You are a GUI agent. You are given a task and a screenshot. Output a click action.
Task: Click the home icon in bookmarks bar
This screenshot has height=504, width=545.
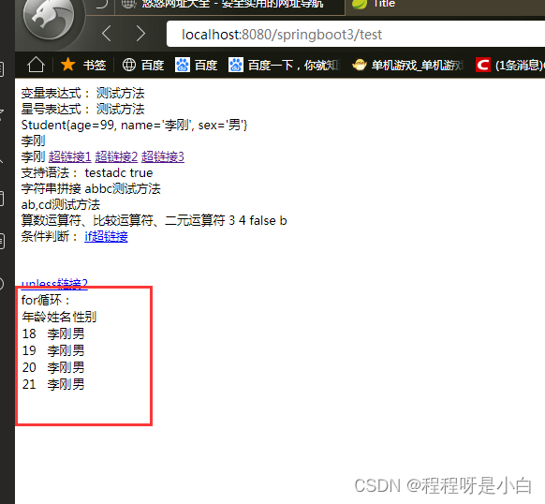click(36, 65)
